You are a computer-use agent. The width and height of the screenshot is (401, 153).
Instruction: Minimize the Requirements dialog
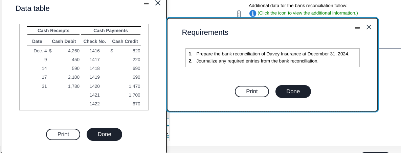357,27
